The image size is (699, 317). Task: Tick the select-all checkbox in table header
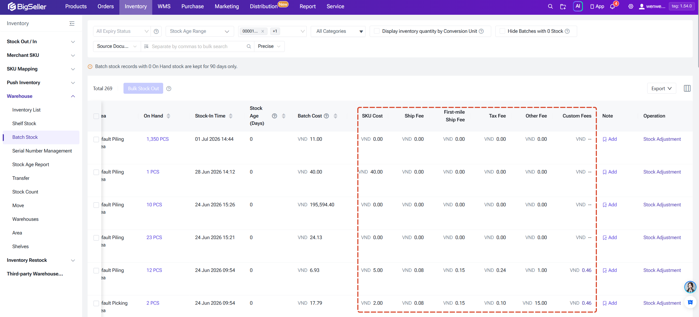click(96, 116)
